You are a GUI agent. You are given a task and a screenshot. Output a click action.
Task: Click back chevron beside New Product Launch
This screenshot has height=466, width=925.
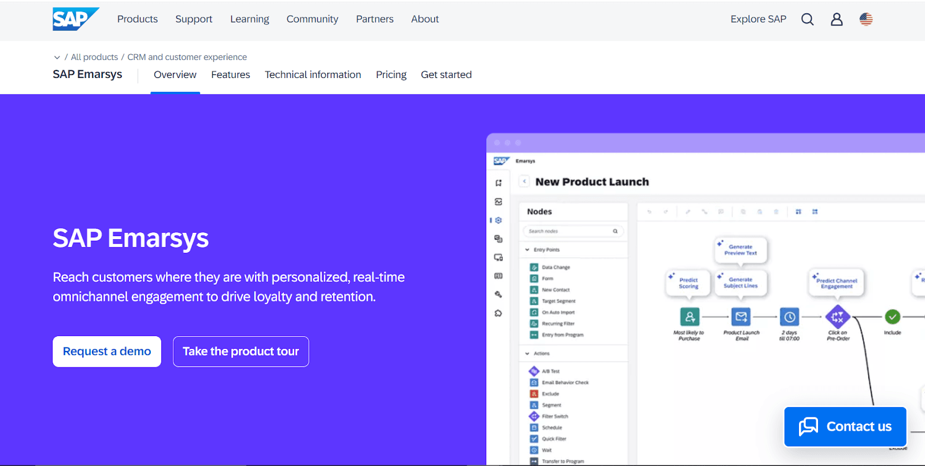524,181
